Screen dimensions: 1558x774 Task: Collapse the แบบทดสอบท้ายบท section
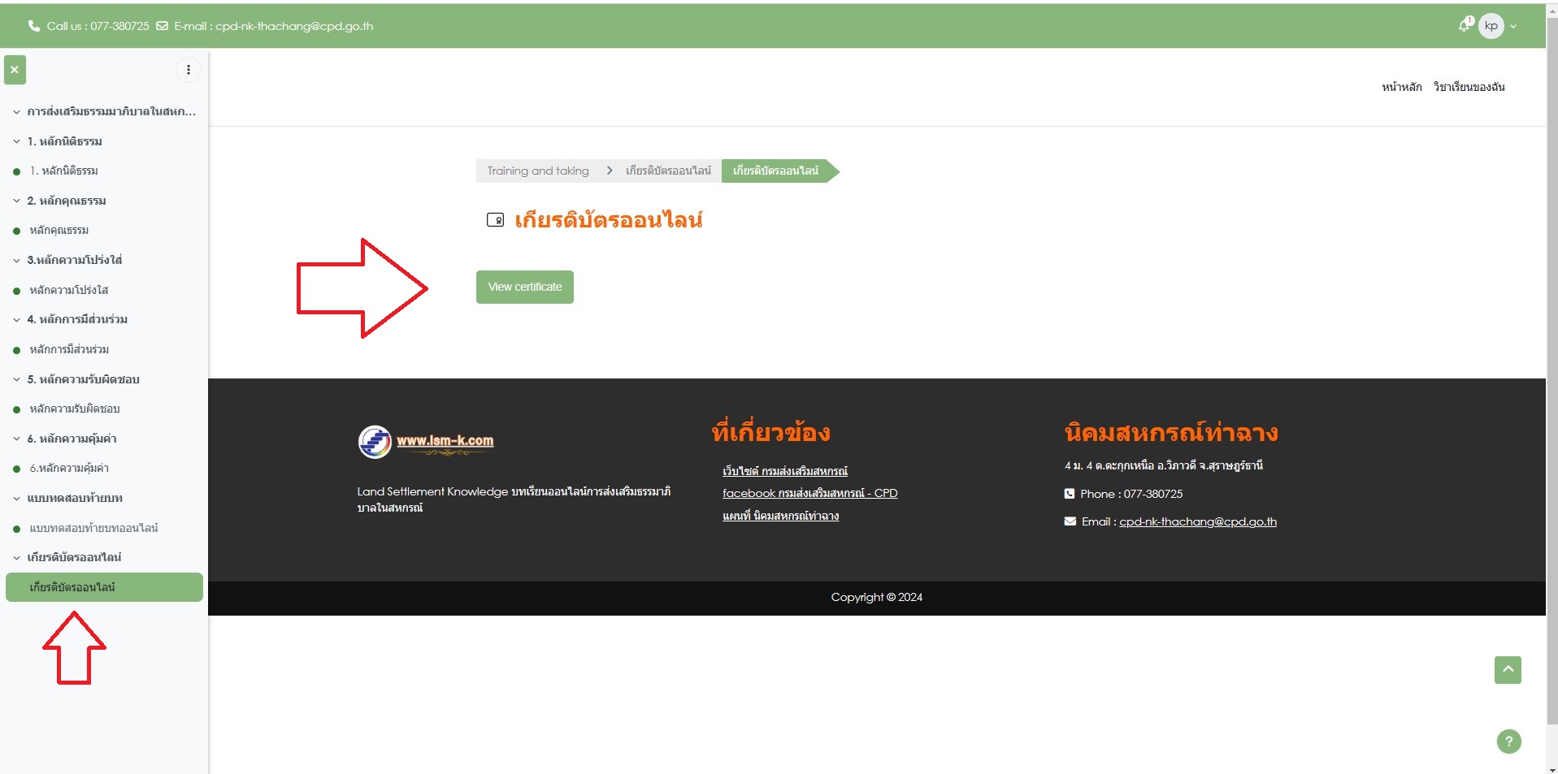click(16, 499)
